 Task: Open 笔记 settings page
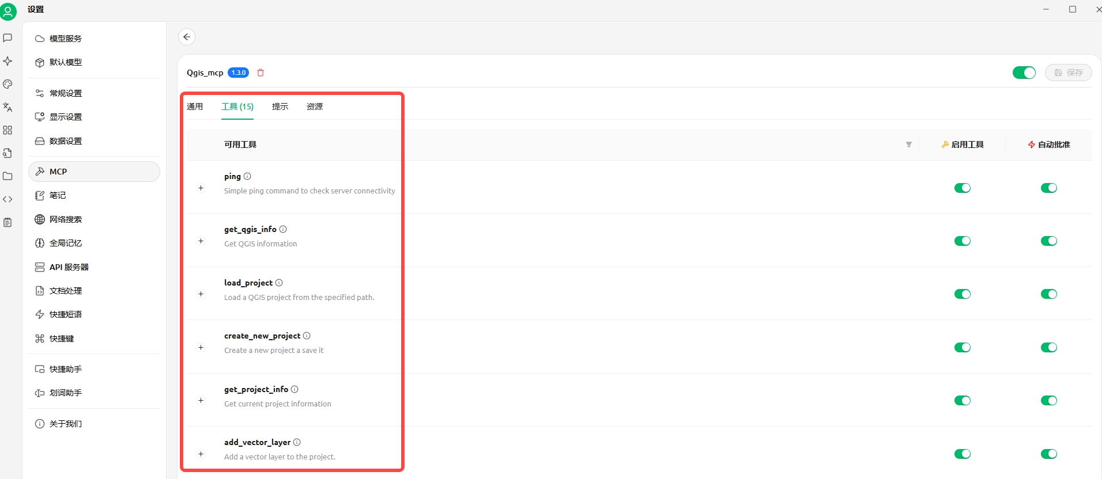[94, 196]
